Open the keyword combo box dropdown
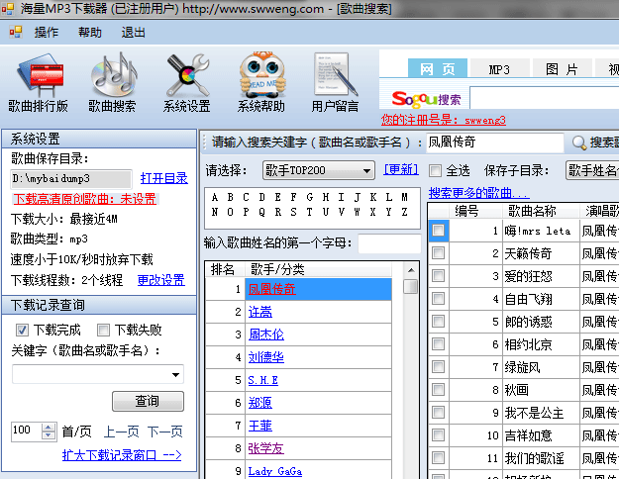619x479 pixels. (x=176, y=374)
